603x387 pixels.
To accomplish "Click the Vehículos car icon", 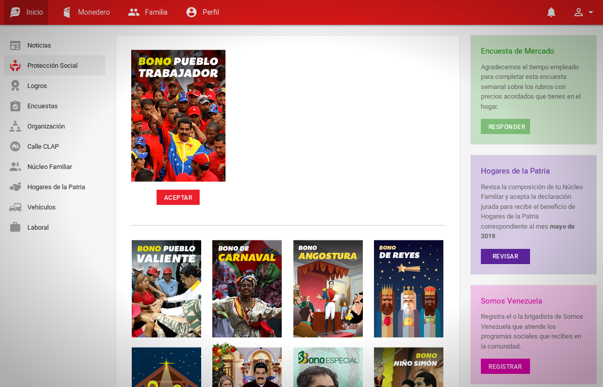I will 15,207.
